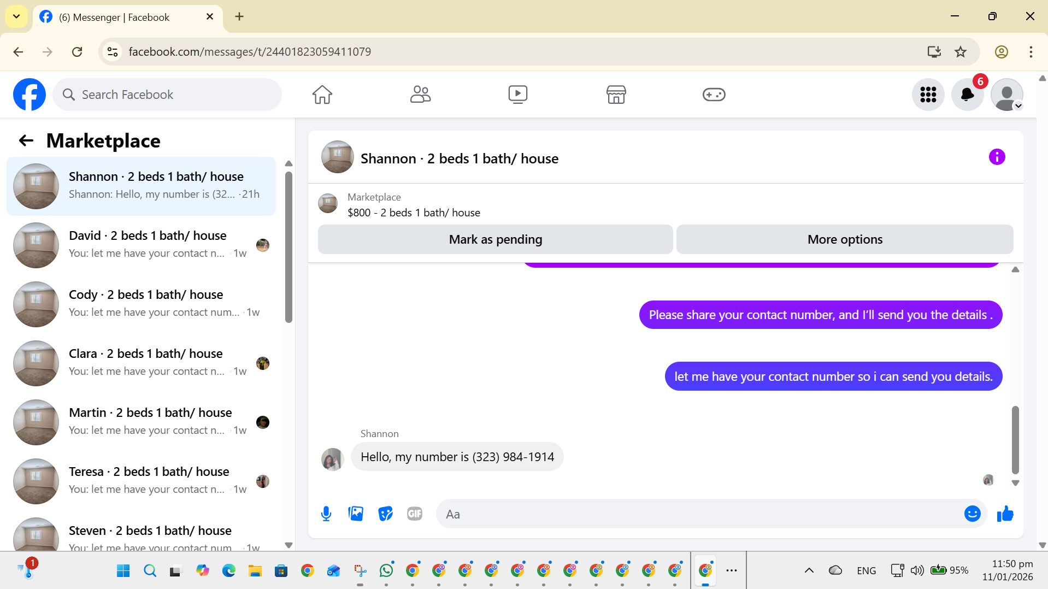Open the account profile menu
1048x589 pixels.
1007,95
